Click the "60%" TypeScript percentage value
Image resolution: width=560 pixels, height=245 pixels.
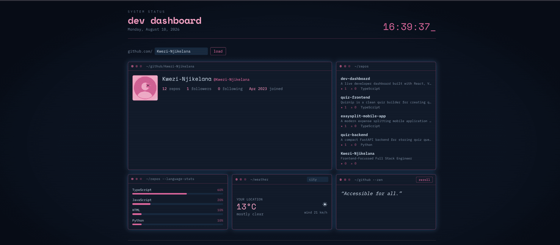point(220,190)
